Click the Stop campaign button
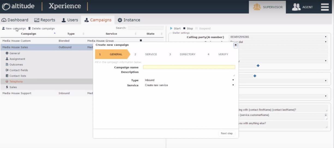This screenshot has height=148, width=334. pyautogui.click(x=188, y=28)
